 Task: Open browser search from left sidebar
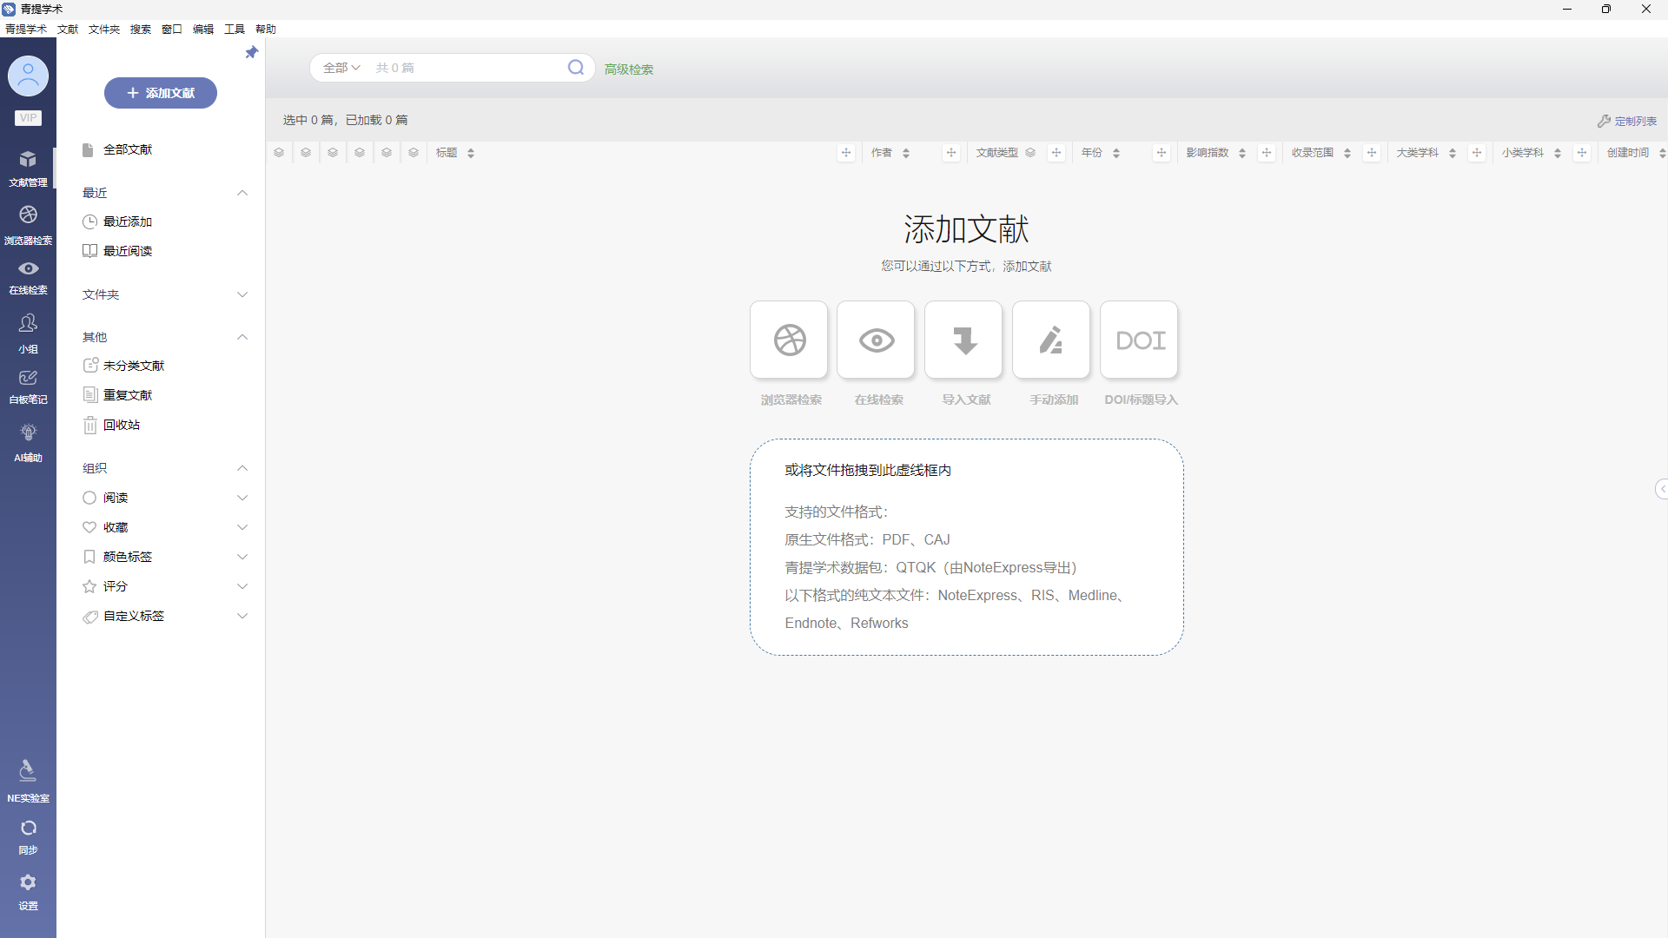click(28, 222)
